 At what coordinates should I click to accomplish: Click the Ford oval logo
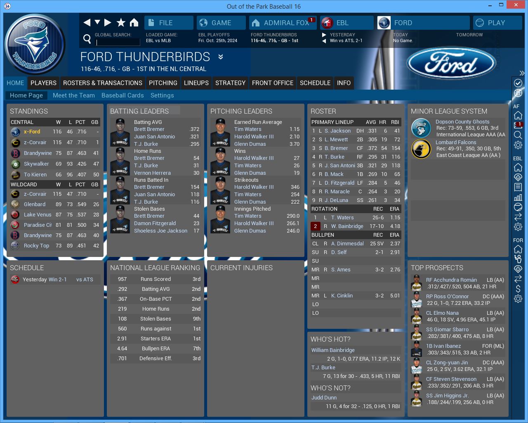pos(451,64)
